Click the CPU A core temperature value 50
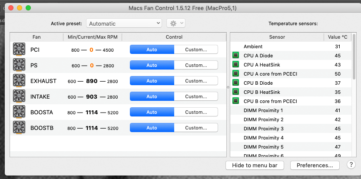Image resolution: width=361 pixels, height=179 pixels. (x=338, y=74)
